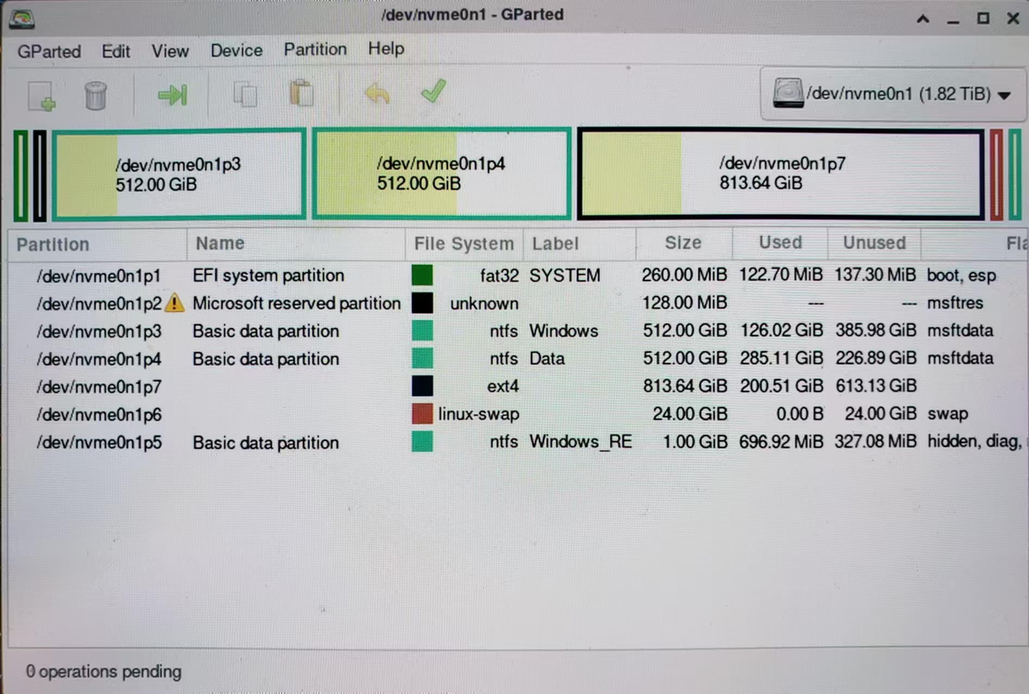Click the window shade up-arrow button
Screen dimensions: 1029x694
923,19
